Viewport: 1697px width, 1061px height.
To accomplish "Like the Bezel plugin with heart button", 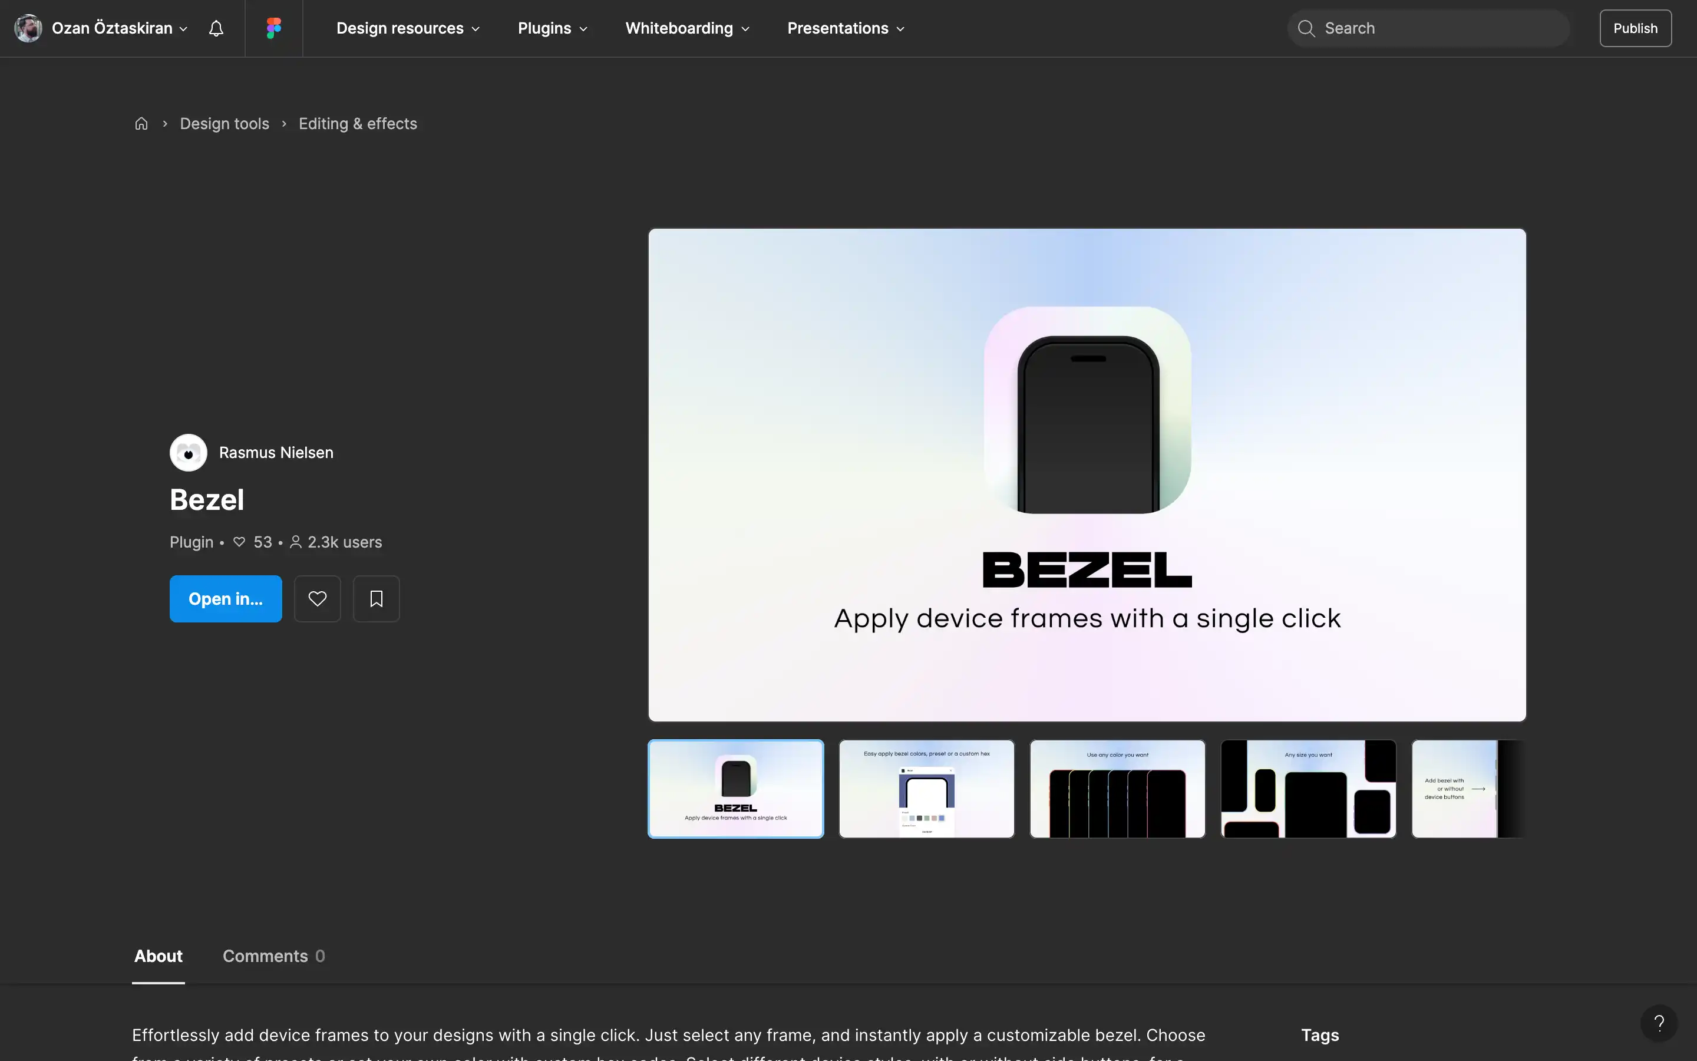I will coord(317,598).
